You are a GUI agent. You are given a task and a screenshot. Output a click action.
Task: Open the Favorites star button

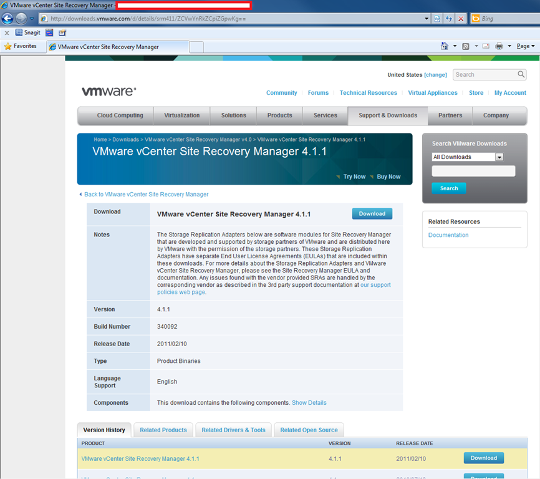coord(21,46)
